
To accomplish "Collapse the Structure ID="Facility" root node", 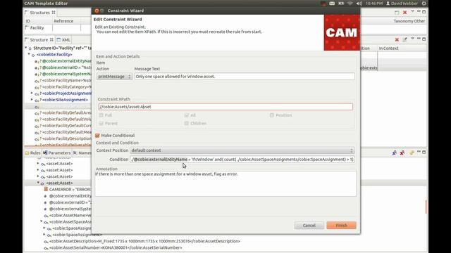I will point(26,48).
